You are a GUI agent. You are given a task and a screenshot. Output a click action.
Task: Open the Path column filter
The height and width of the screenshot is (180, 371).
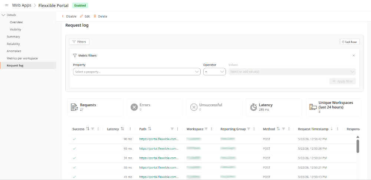coord(172,129)
